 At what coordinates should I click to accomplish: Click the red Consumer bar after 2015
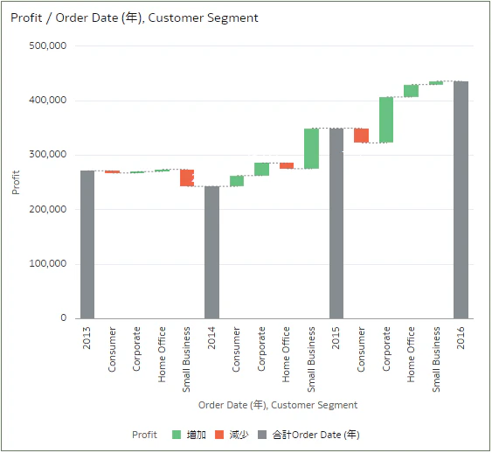tap(362, 136)
